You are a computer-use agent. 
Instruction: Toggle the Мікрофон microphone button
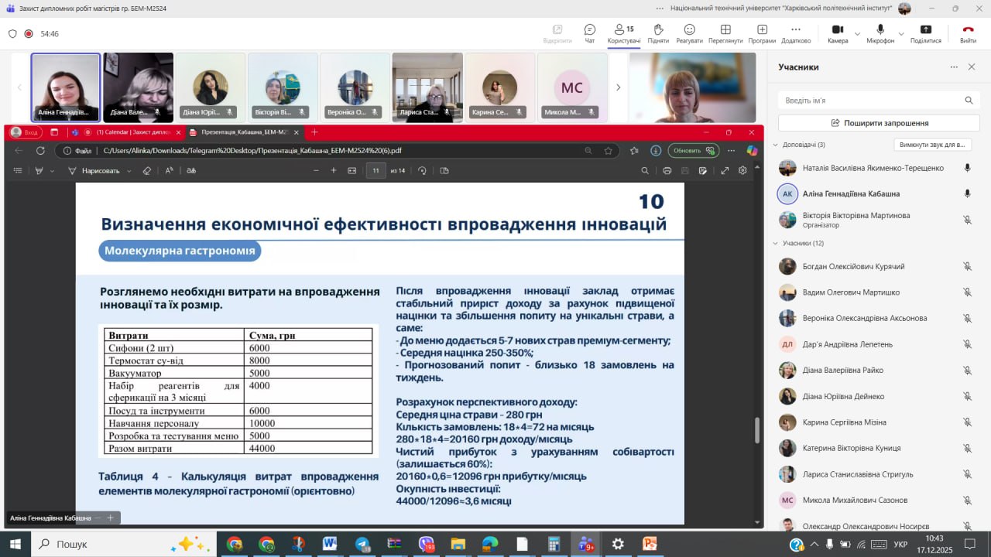(880, 33)
